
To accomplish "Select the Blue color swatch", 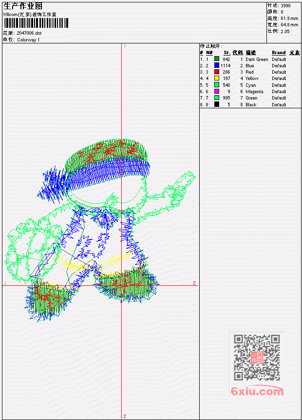I will click(x=217, y=65).
